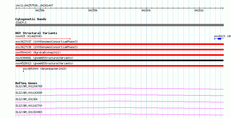
Task: Click the small blue esv3653000 marker
Action: coord(23,71)
